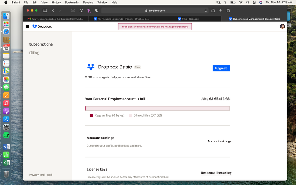Open Spotlight search in menu bar

point(248,3)
